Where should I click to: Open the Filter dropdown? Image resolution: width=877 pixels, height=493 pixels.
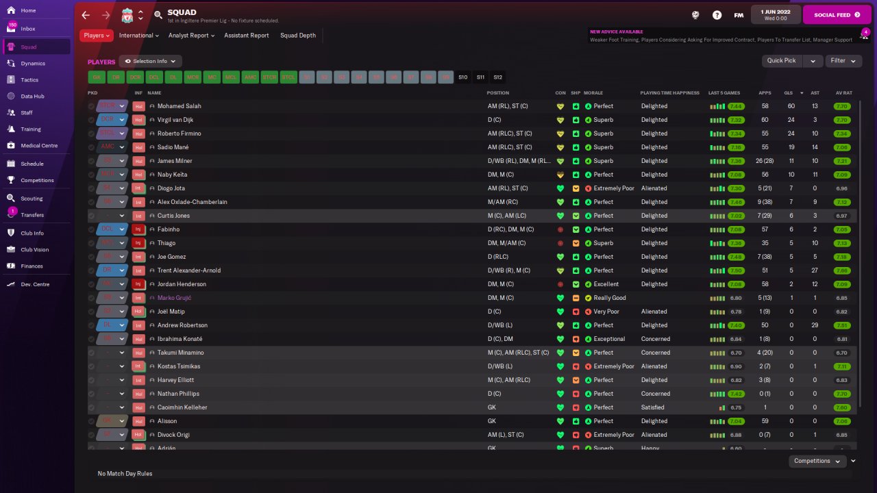pyautogui.click(x=843, y=61)
